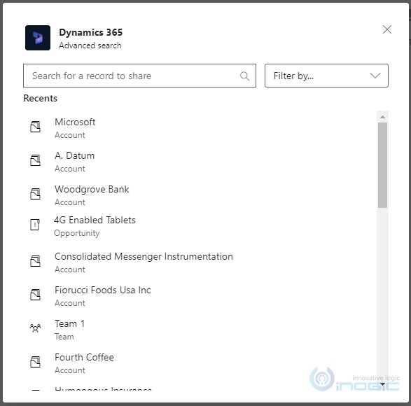This screenshot has height=406, width=411.
Task: Click the Dynamics 365 title text
Action: click(x=91, y=32)
